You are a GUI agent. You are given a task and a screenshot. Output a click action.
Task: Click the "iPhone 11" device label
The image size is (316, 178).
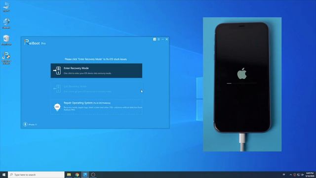(x=33, y=125)
